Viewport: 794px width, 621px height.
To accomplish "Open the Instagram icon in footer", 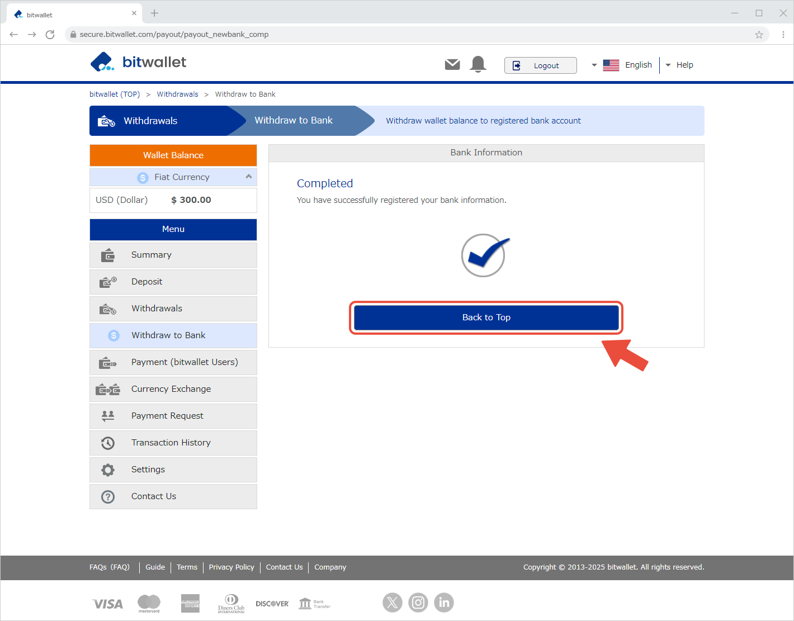I will point(418,603).
